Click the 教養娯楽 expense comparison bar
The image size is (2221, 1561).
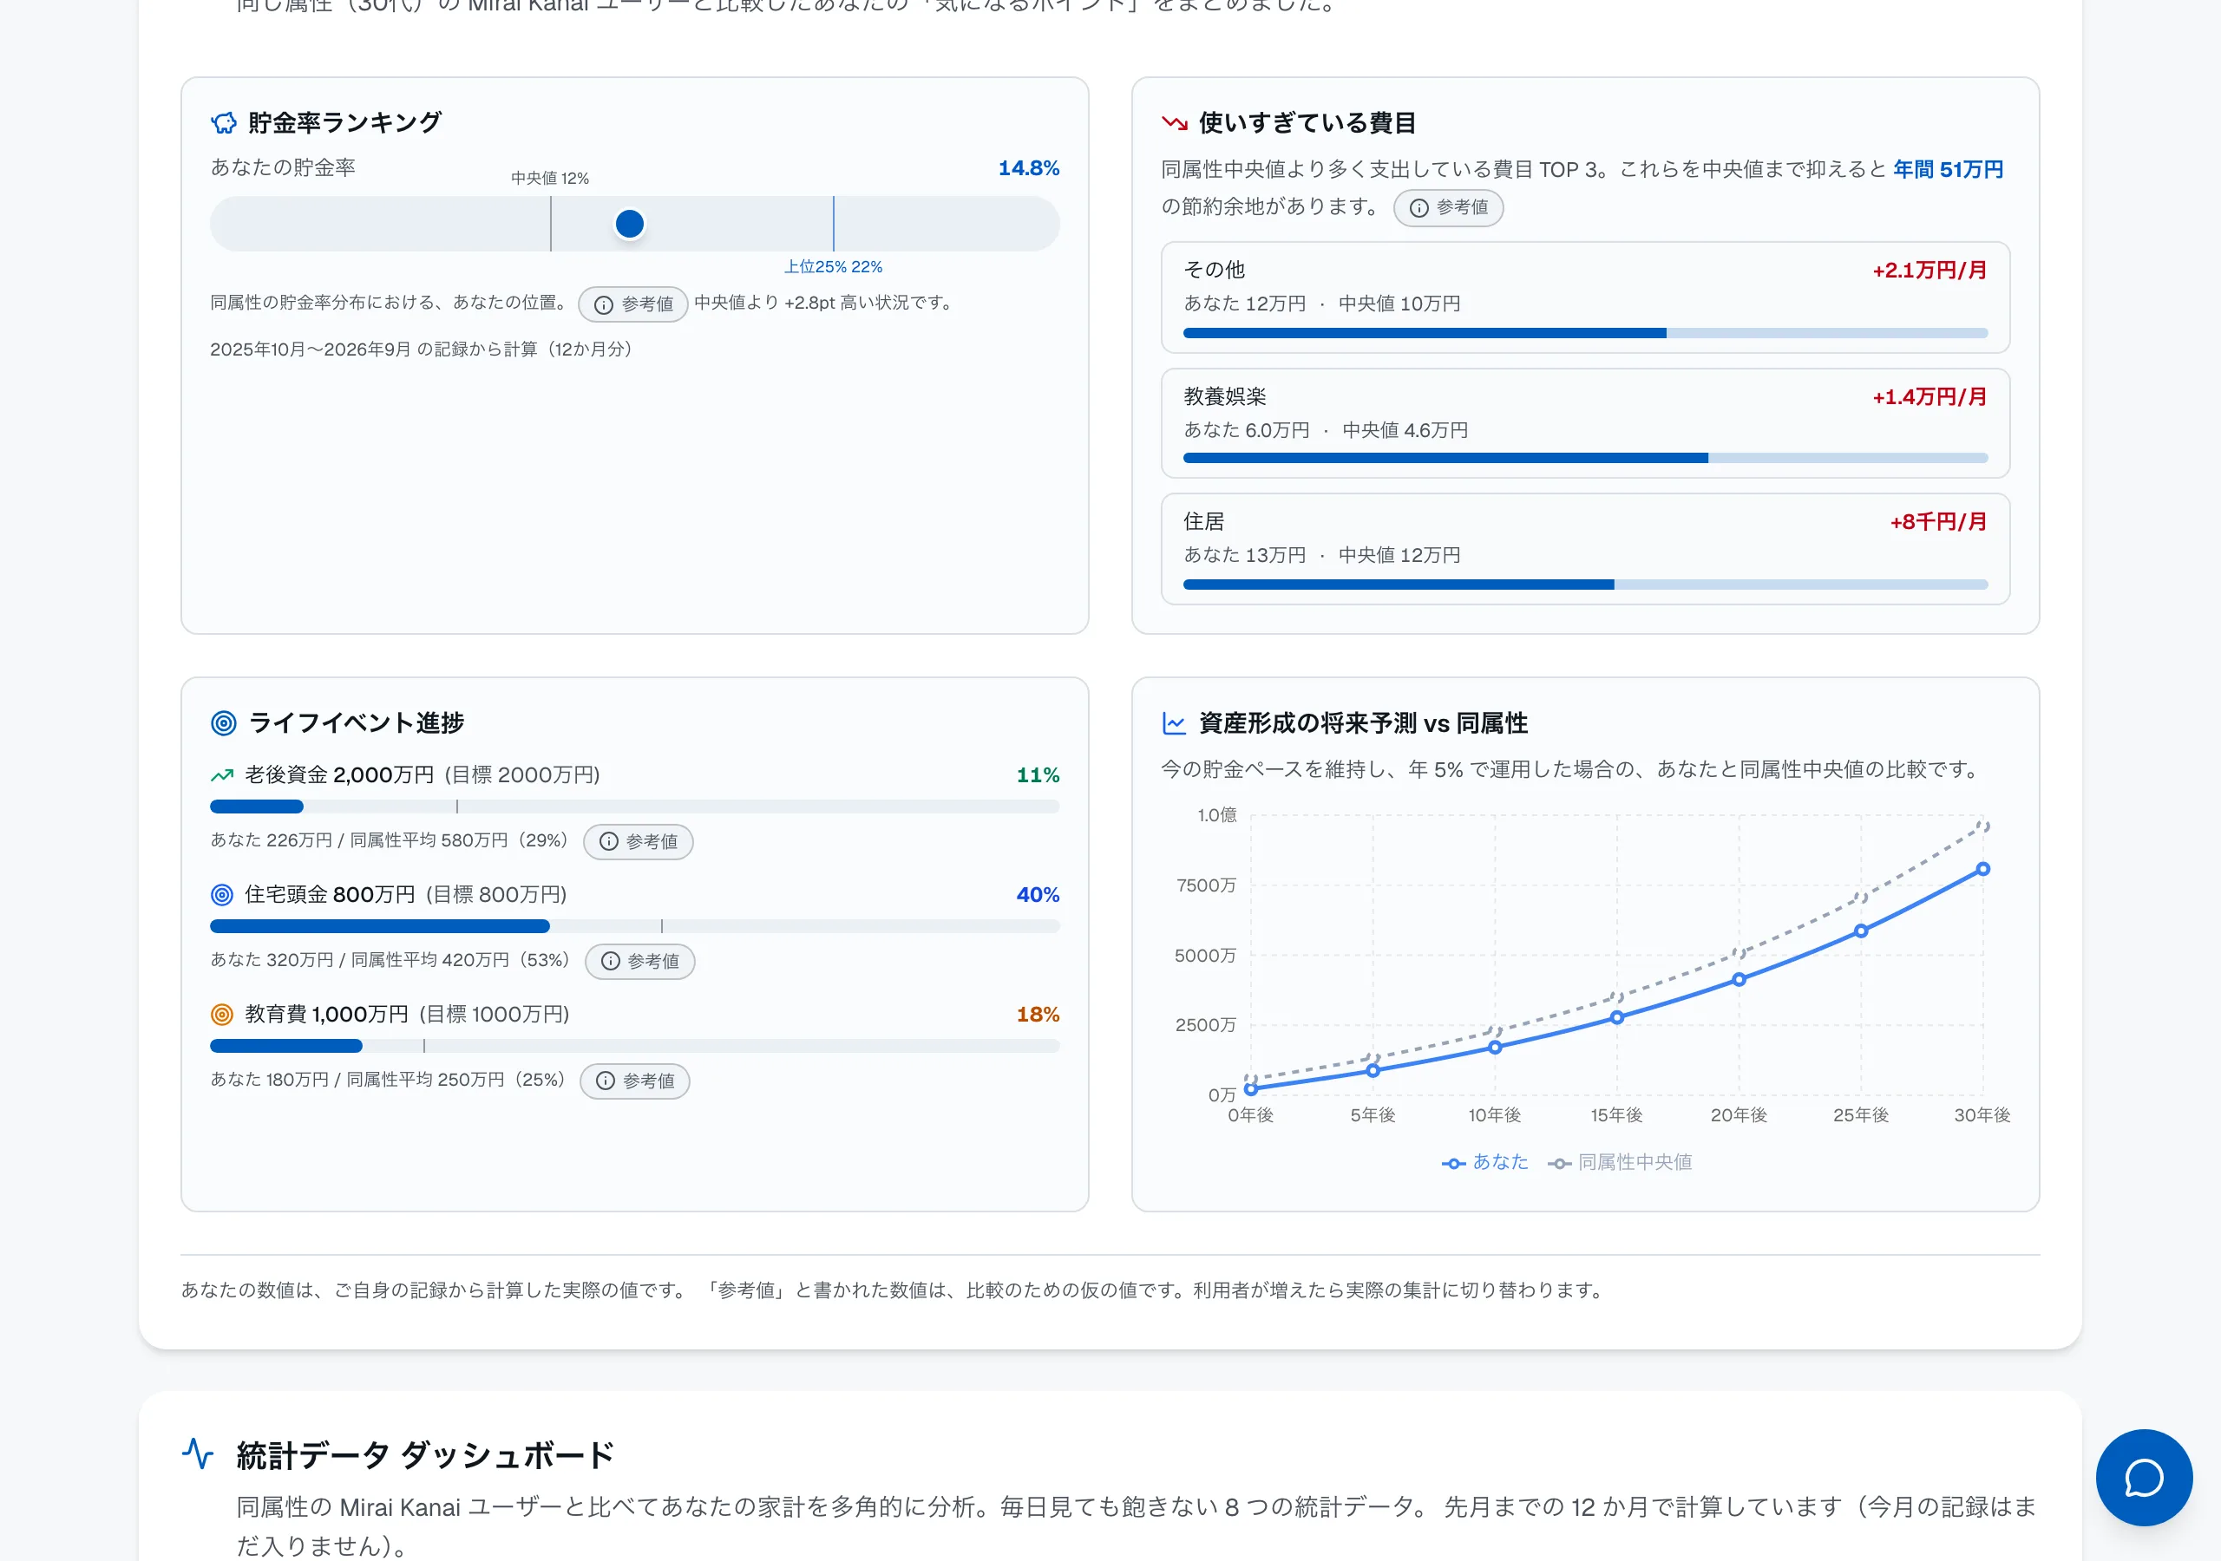pos(1585,459)
